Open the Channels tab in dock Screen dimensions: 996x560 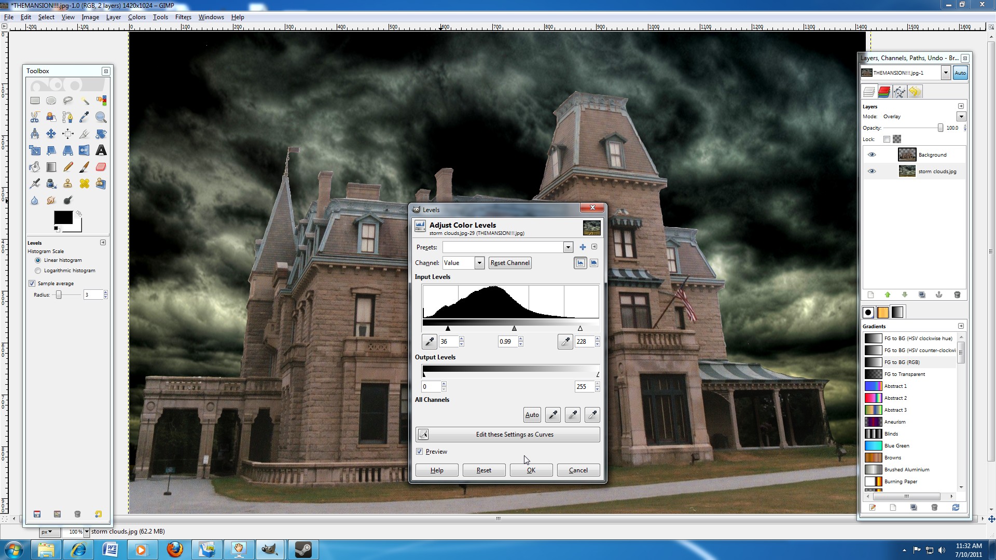884,92
